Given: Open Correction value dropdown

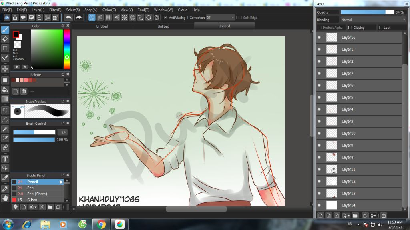Looking at the screenshot, I should [x=233, y=18].
